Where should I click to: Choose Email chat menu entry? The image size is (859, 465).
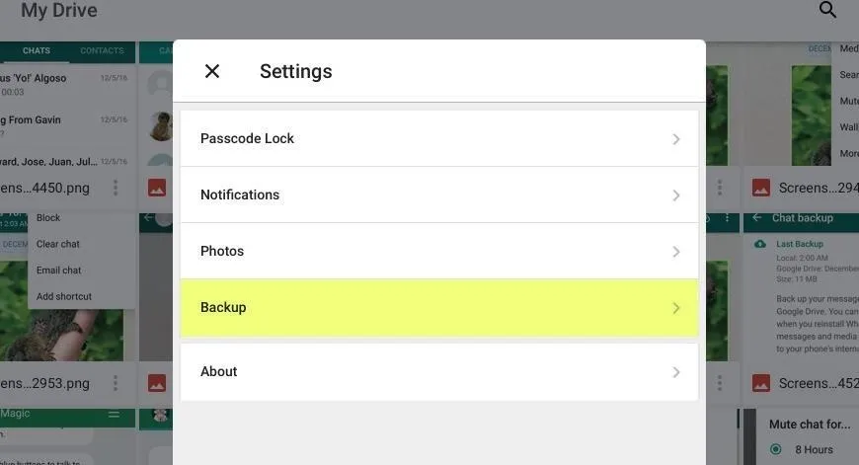pos(58,271)
